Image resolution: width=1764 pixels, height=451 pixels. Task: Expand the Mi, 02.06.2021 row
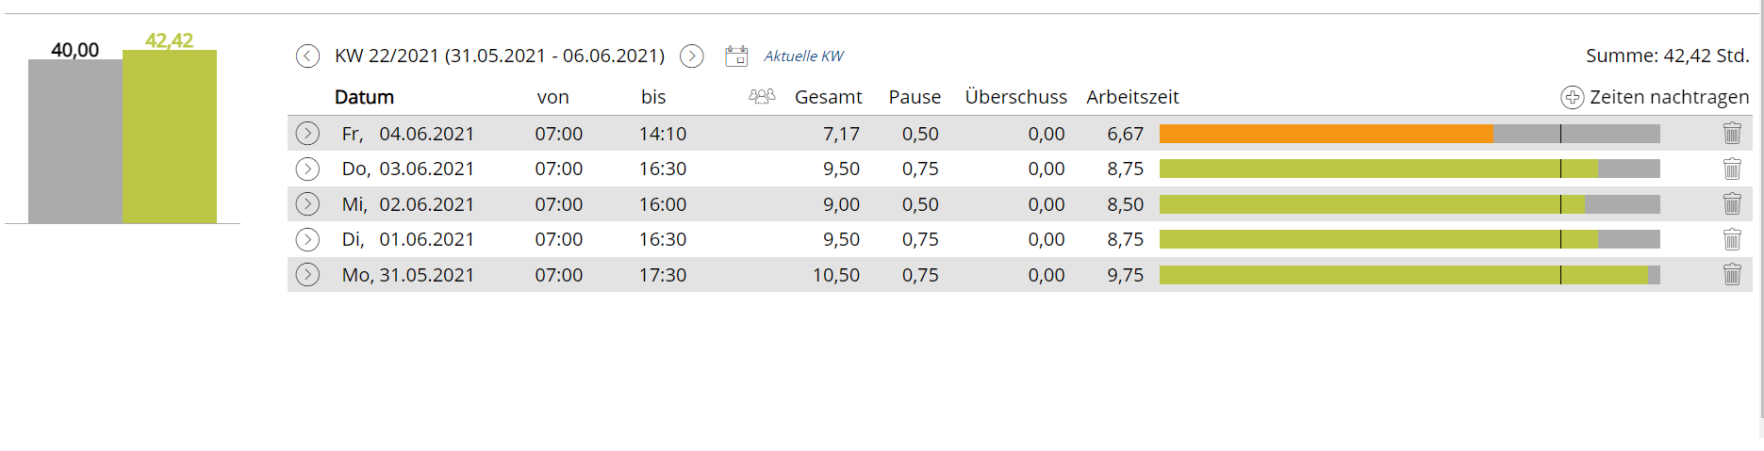307,204
